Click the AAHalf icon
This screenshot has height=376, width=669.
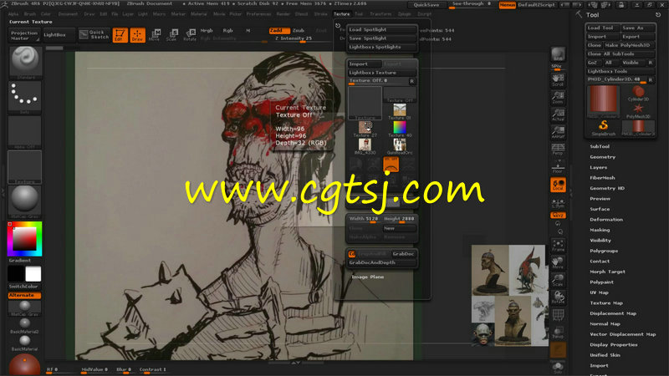click(558, 132)
